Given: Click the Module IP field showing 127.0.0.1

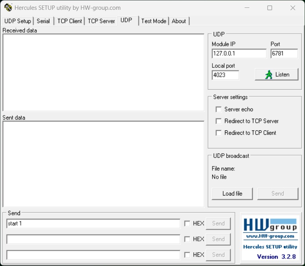Looking at the screenshot, I should (x=239, y=53).
